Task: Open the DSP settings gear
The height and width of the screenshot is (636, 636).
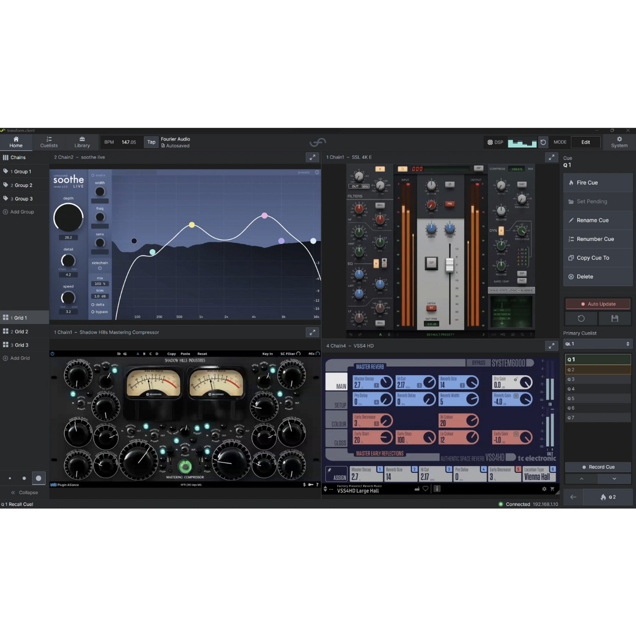Action: [490, 142]
